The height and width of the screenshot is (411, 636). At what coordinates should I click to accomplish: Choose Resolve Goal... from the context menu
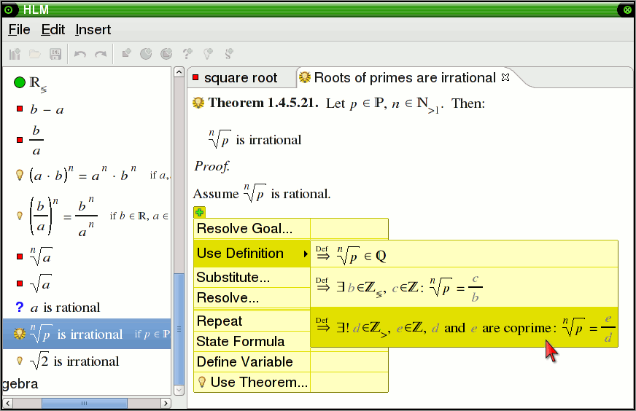pyautogui.click(x=244, y=229)
